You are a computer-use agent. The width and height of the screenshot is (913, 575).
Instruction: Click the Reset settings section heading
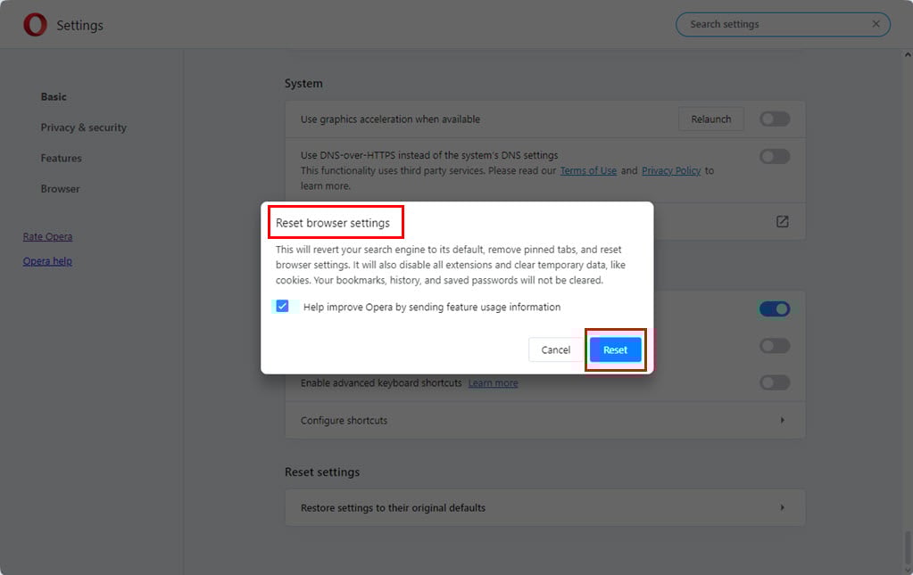coord(322,472)
